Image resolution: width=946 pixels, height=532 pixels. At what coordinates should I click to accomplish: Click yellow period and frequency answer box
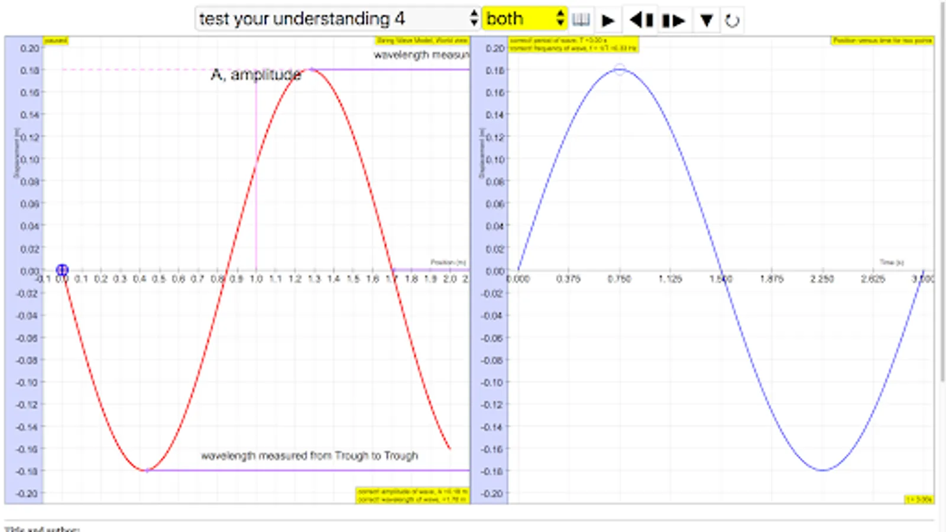coord(574,44)
